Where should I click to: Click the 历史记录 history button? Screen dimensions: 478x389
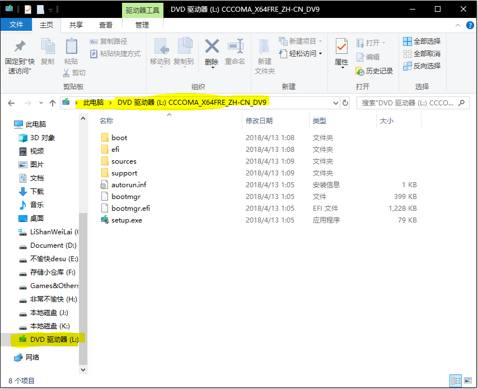pyautogui.click(x=374, y=71)
